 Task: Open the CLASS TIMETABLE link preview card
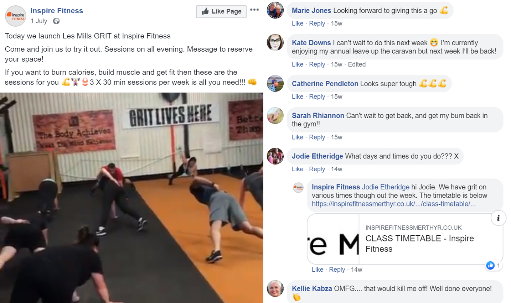(405, 239)
